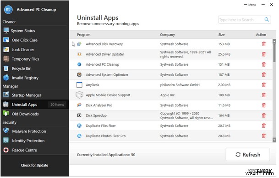Remove Advanced System Optimizer with its trash icon

tap(263, 75)
